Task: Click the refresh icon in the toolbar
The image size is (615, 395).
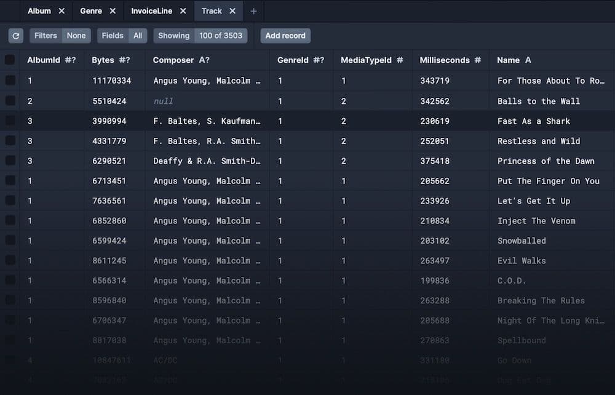Action: pos(16,36)
